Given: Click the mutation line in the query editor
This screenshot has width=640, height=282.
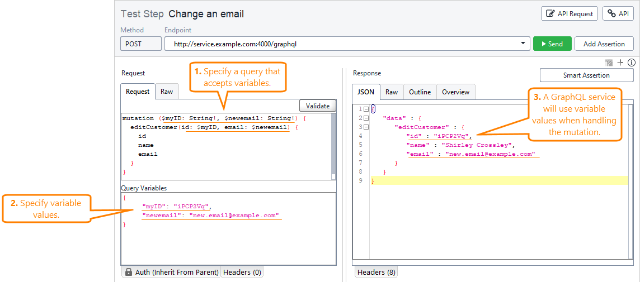Looking at the screenshot, I should (x=215, y=118).
